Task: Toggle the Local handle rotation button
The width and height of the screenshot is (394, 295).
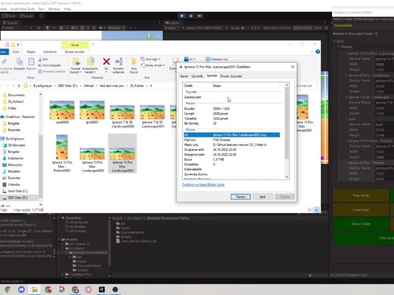Action: click(x=27, y=16)
